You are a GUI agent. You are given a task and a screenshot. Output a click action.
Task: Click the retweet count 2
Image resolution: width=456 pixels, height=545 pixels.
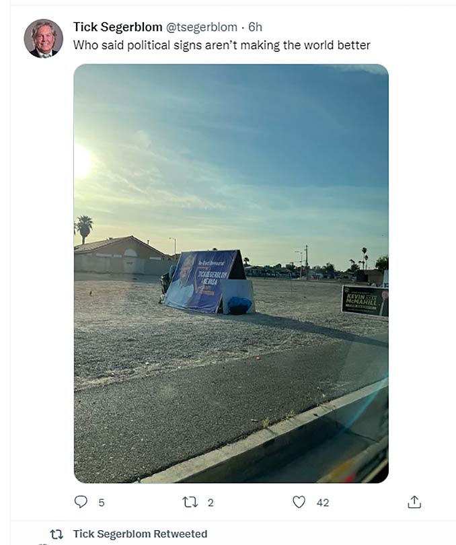pyautogui.click(x=211, y=503)
